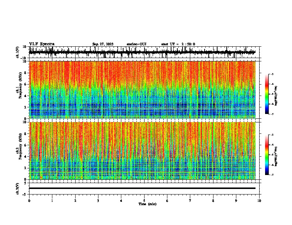
Task: Click time axis tick label "8"
Action: pos(213,201)
